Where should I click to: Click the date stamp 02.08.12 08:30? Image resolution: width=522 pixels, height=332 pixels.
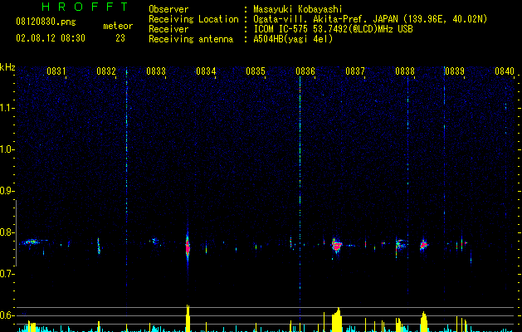(x=51, y=38)
